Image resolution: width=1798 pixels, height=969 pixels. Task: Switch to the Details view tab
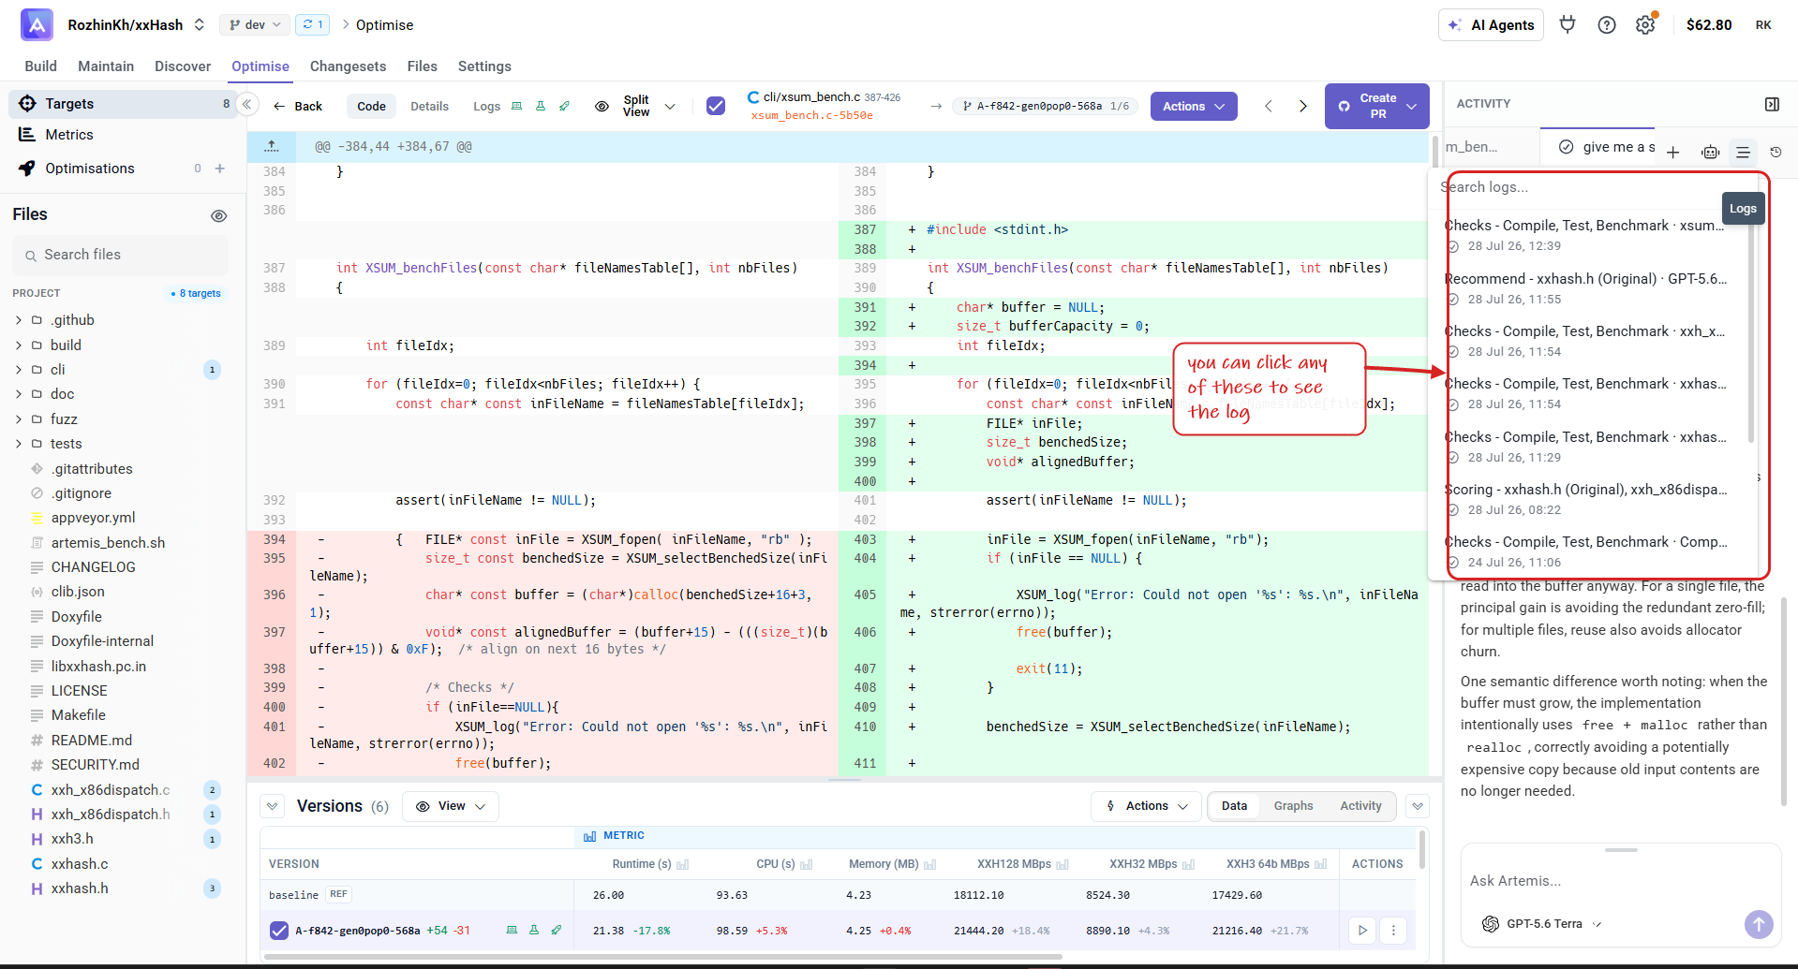pos(429,106)
